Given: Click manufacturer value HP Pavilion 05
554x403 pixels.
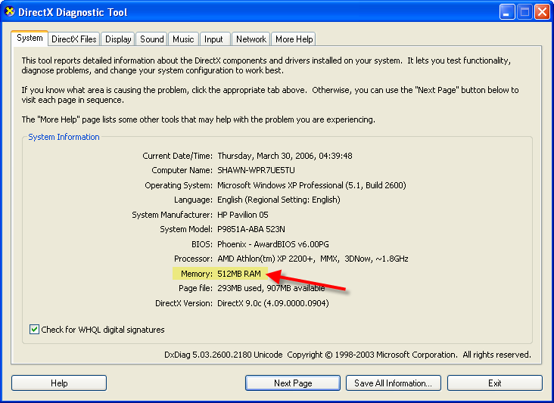Looking at the screenshot, I should point(243,215).
